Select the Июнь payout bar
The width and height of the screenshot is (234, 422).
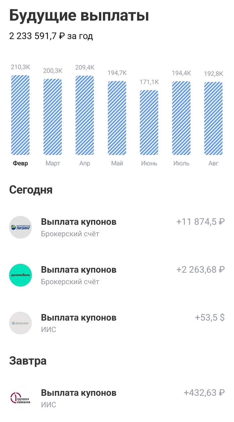149,122
